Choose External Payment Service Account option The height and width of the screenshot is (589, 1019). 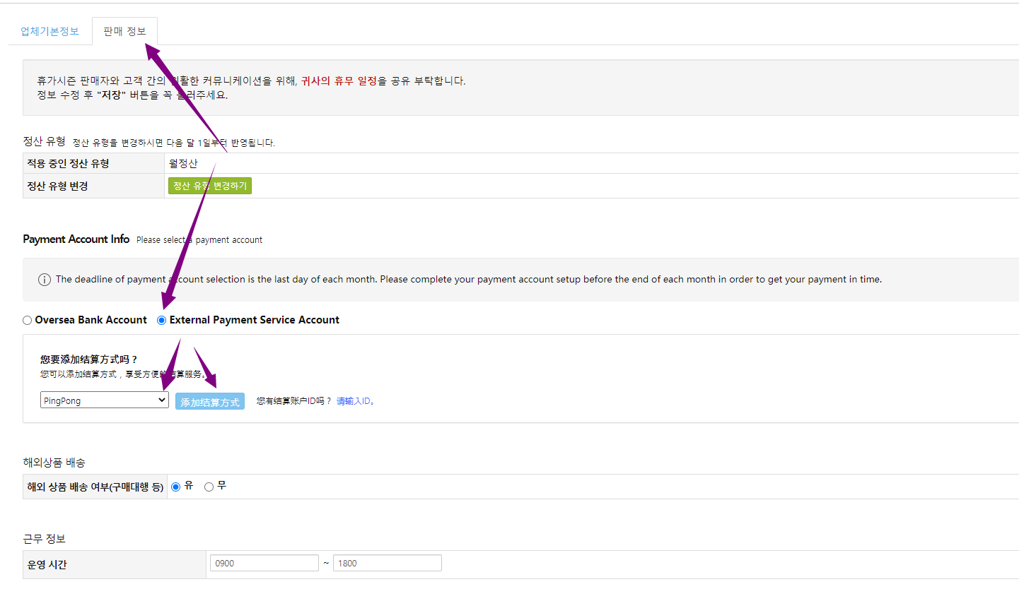162,320
